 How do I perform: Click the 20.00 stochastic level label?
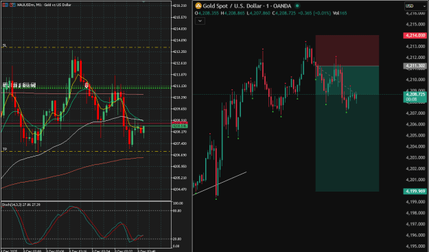[177, 239]
